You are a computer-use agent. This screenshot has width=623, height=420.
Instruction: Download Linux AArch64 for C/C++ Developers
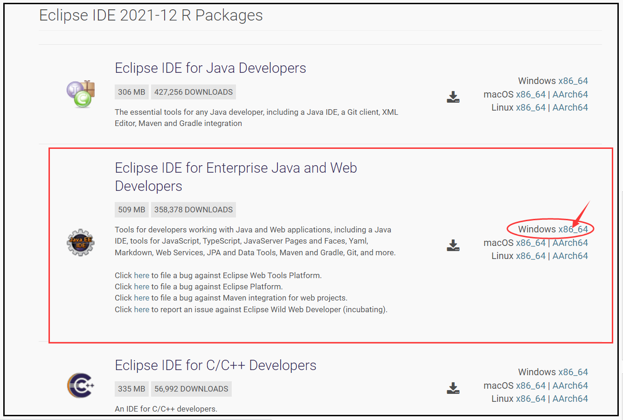[570, 399]
